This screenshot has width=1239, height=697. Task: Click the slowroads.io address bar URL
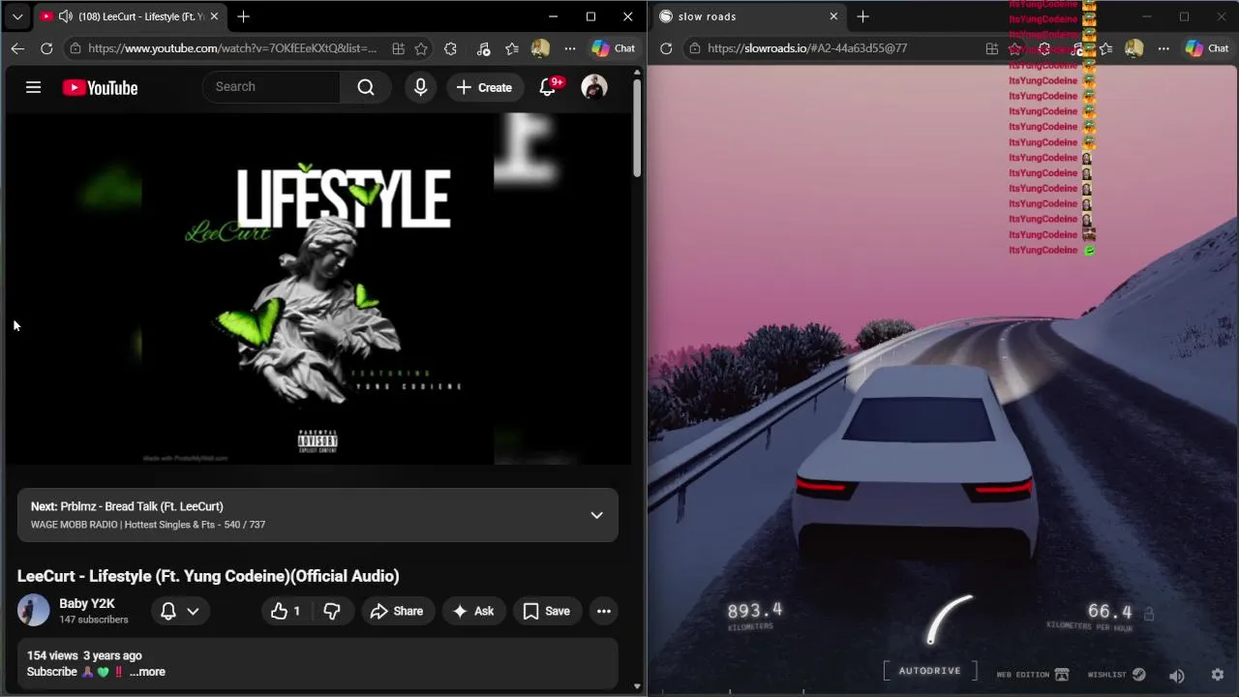(807, 48)
